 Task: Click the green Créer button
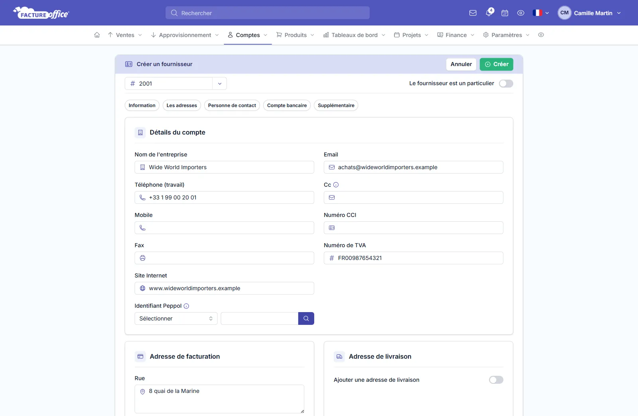tap(496, 64)
